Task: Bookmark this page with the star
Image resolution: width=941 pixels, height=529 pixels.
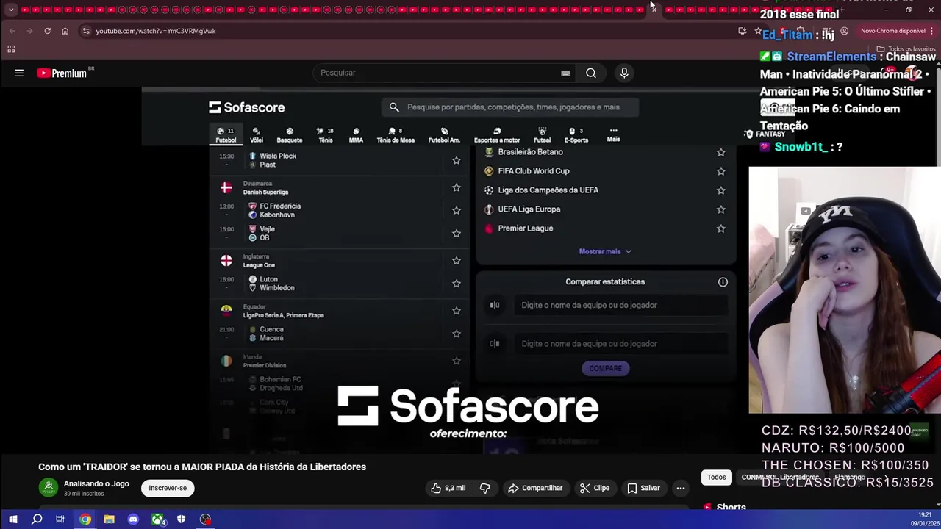Action: 758,31
